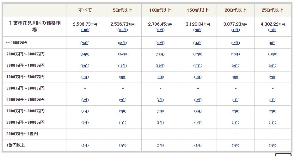
Task: Click 22件 for 2000万円～3000万円 at 100㎡以上
Action: [160, 54]
